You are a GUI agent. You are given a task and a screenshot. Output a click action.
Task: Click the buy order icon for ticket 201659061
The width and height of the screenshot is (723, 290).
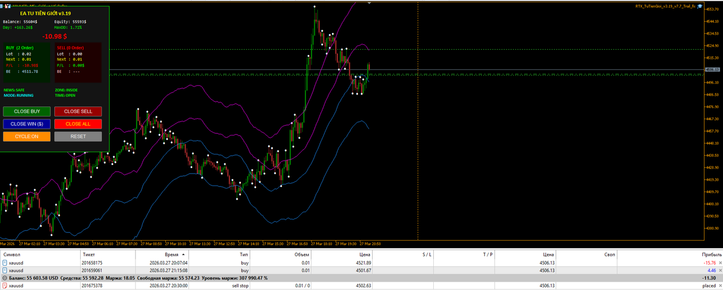tap(5, 270)
